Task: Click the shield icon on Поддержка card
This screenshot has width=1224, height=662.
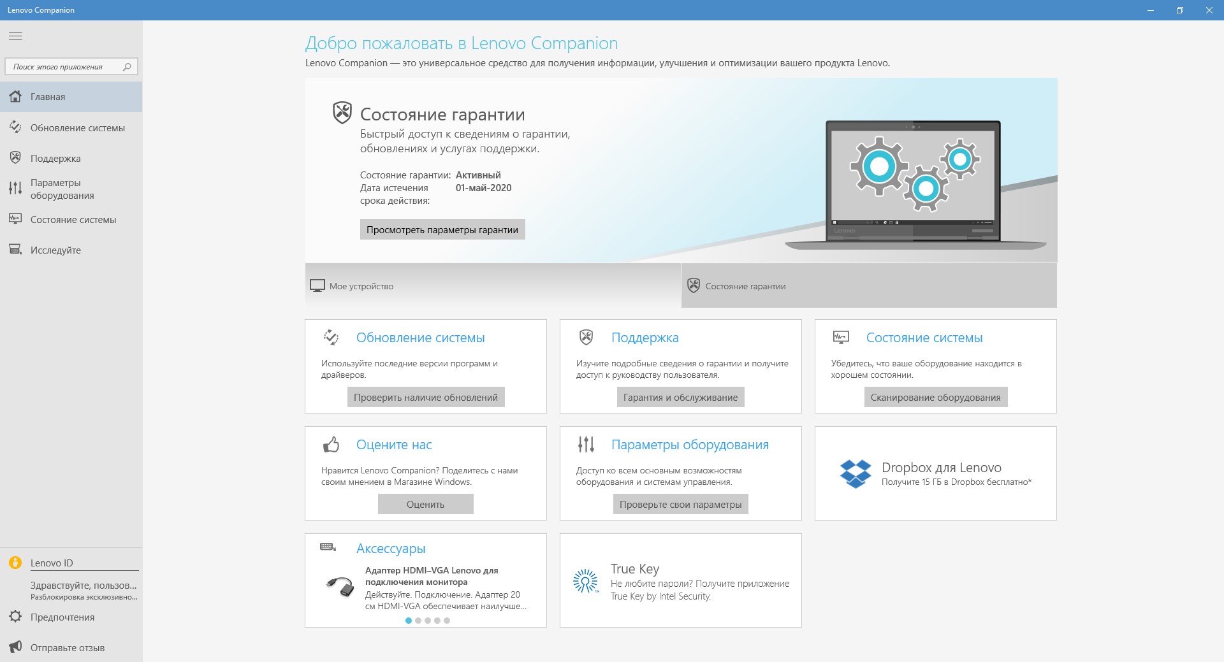Action: point(586,337)
